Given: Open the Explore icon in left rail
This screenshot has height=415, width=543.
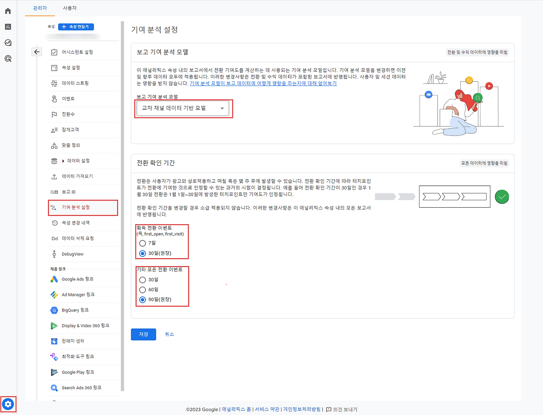Looking at the screenshot, I should pos(8,42).
